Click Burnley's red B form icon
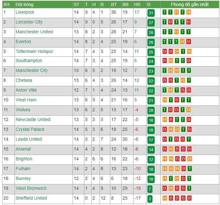220x205 pixels. click(183, 178)
